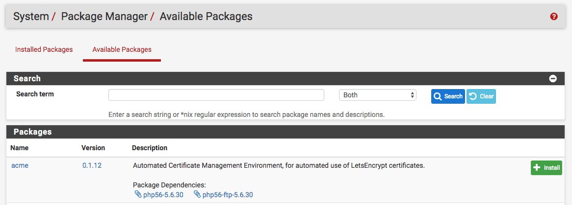Click paperclip icon beside php56-ftp-5.6.30
572x205 pixels.
pyautogui.click(x=197, y=195)
